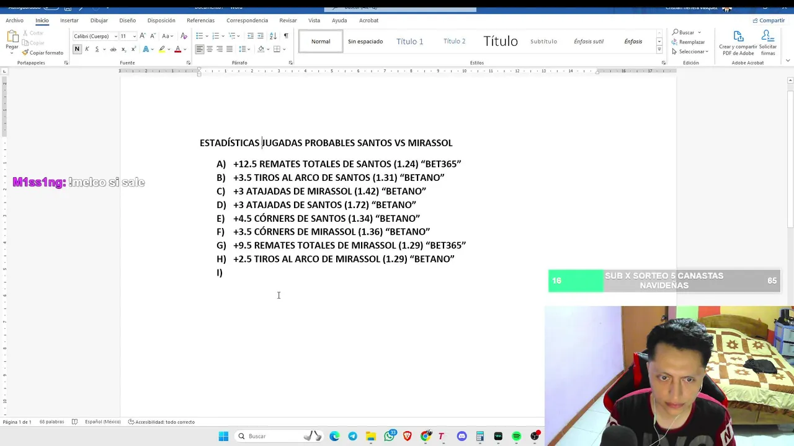Apply superscript formatting
This screenshot has width=794, height=446.
tap(133, 49)
